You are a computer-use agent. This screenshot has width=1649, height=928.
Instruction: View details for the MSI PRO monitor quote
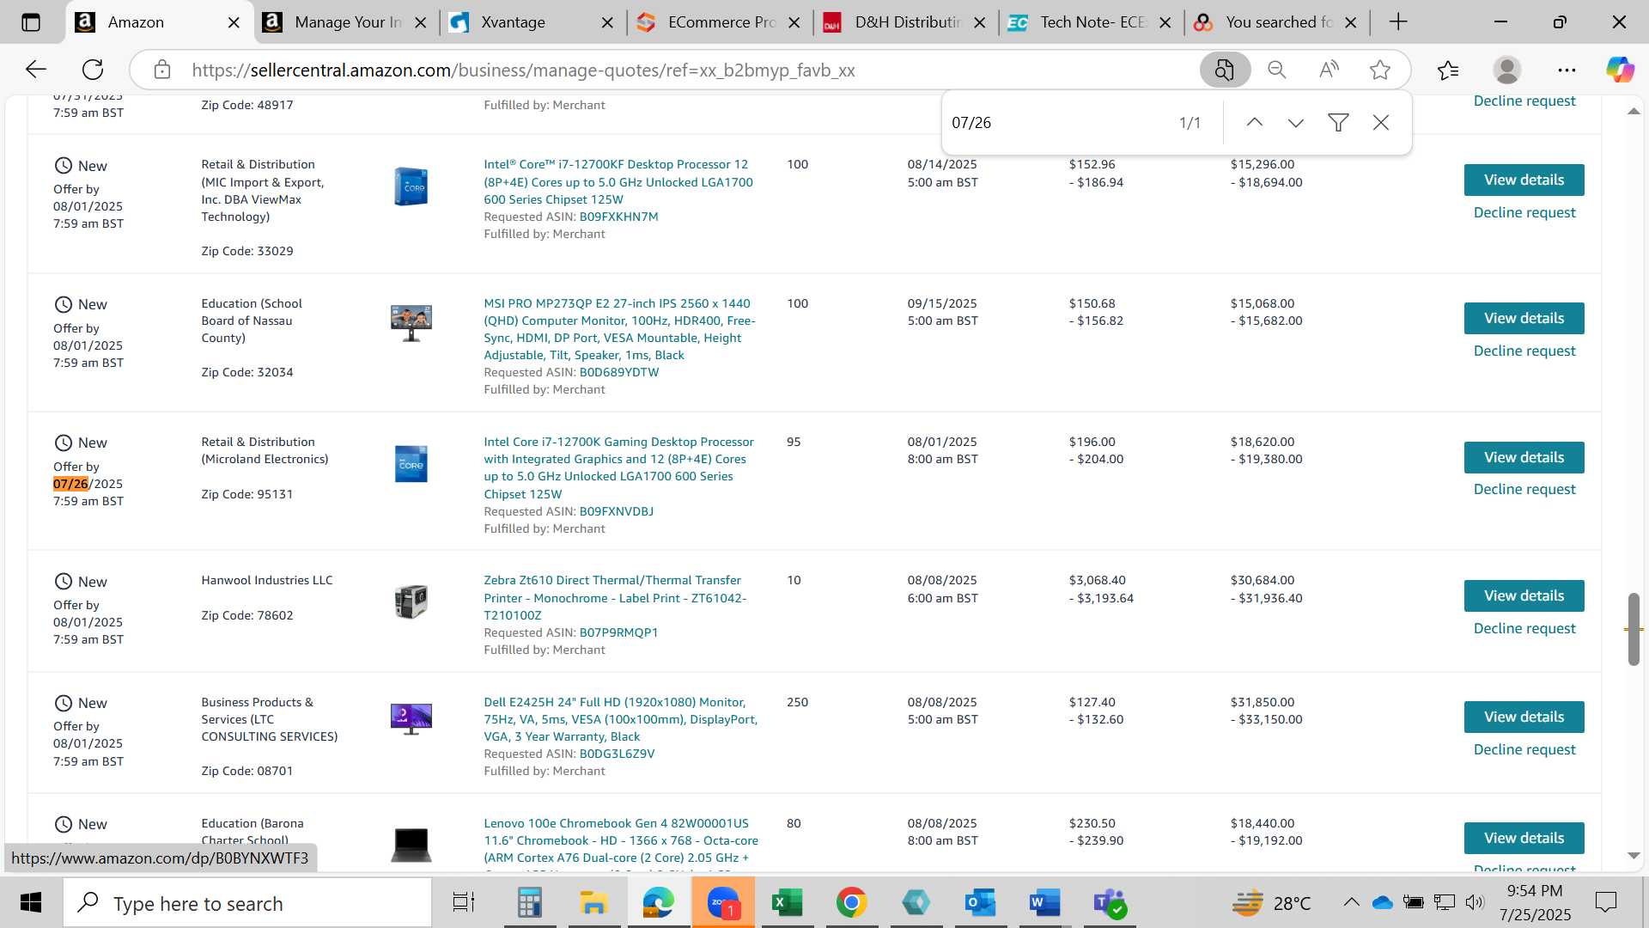click(1524, 318)
